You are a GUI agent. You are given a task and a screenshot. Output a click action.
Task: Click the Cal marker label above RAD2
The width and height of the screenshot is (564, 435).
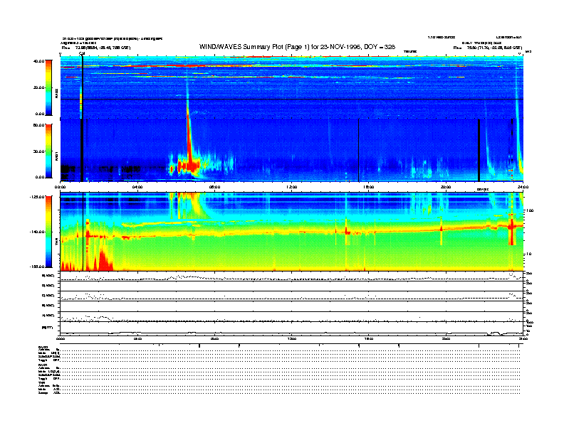82,54
